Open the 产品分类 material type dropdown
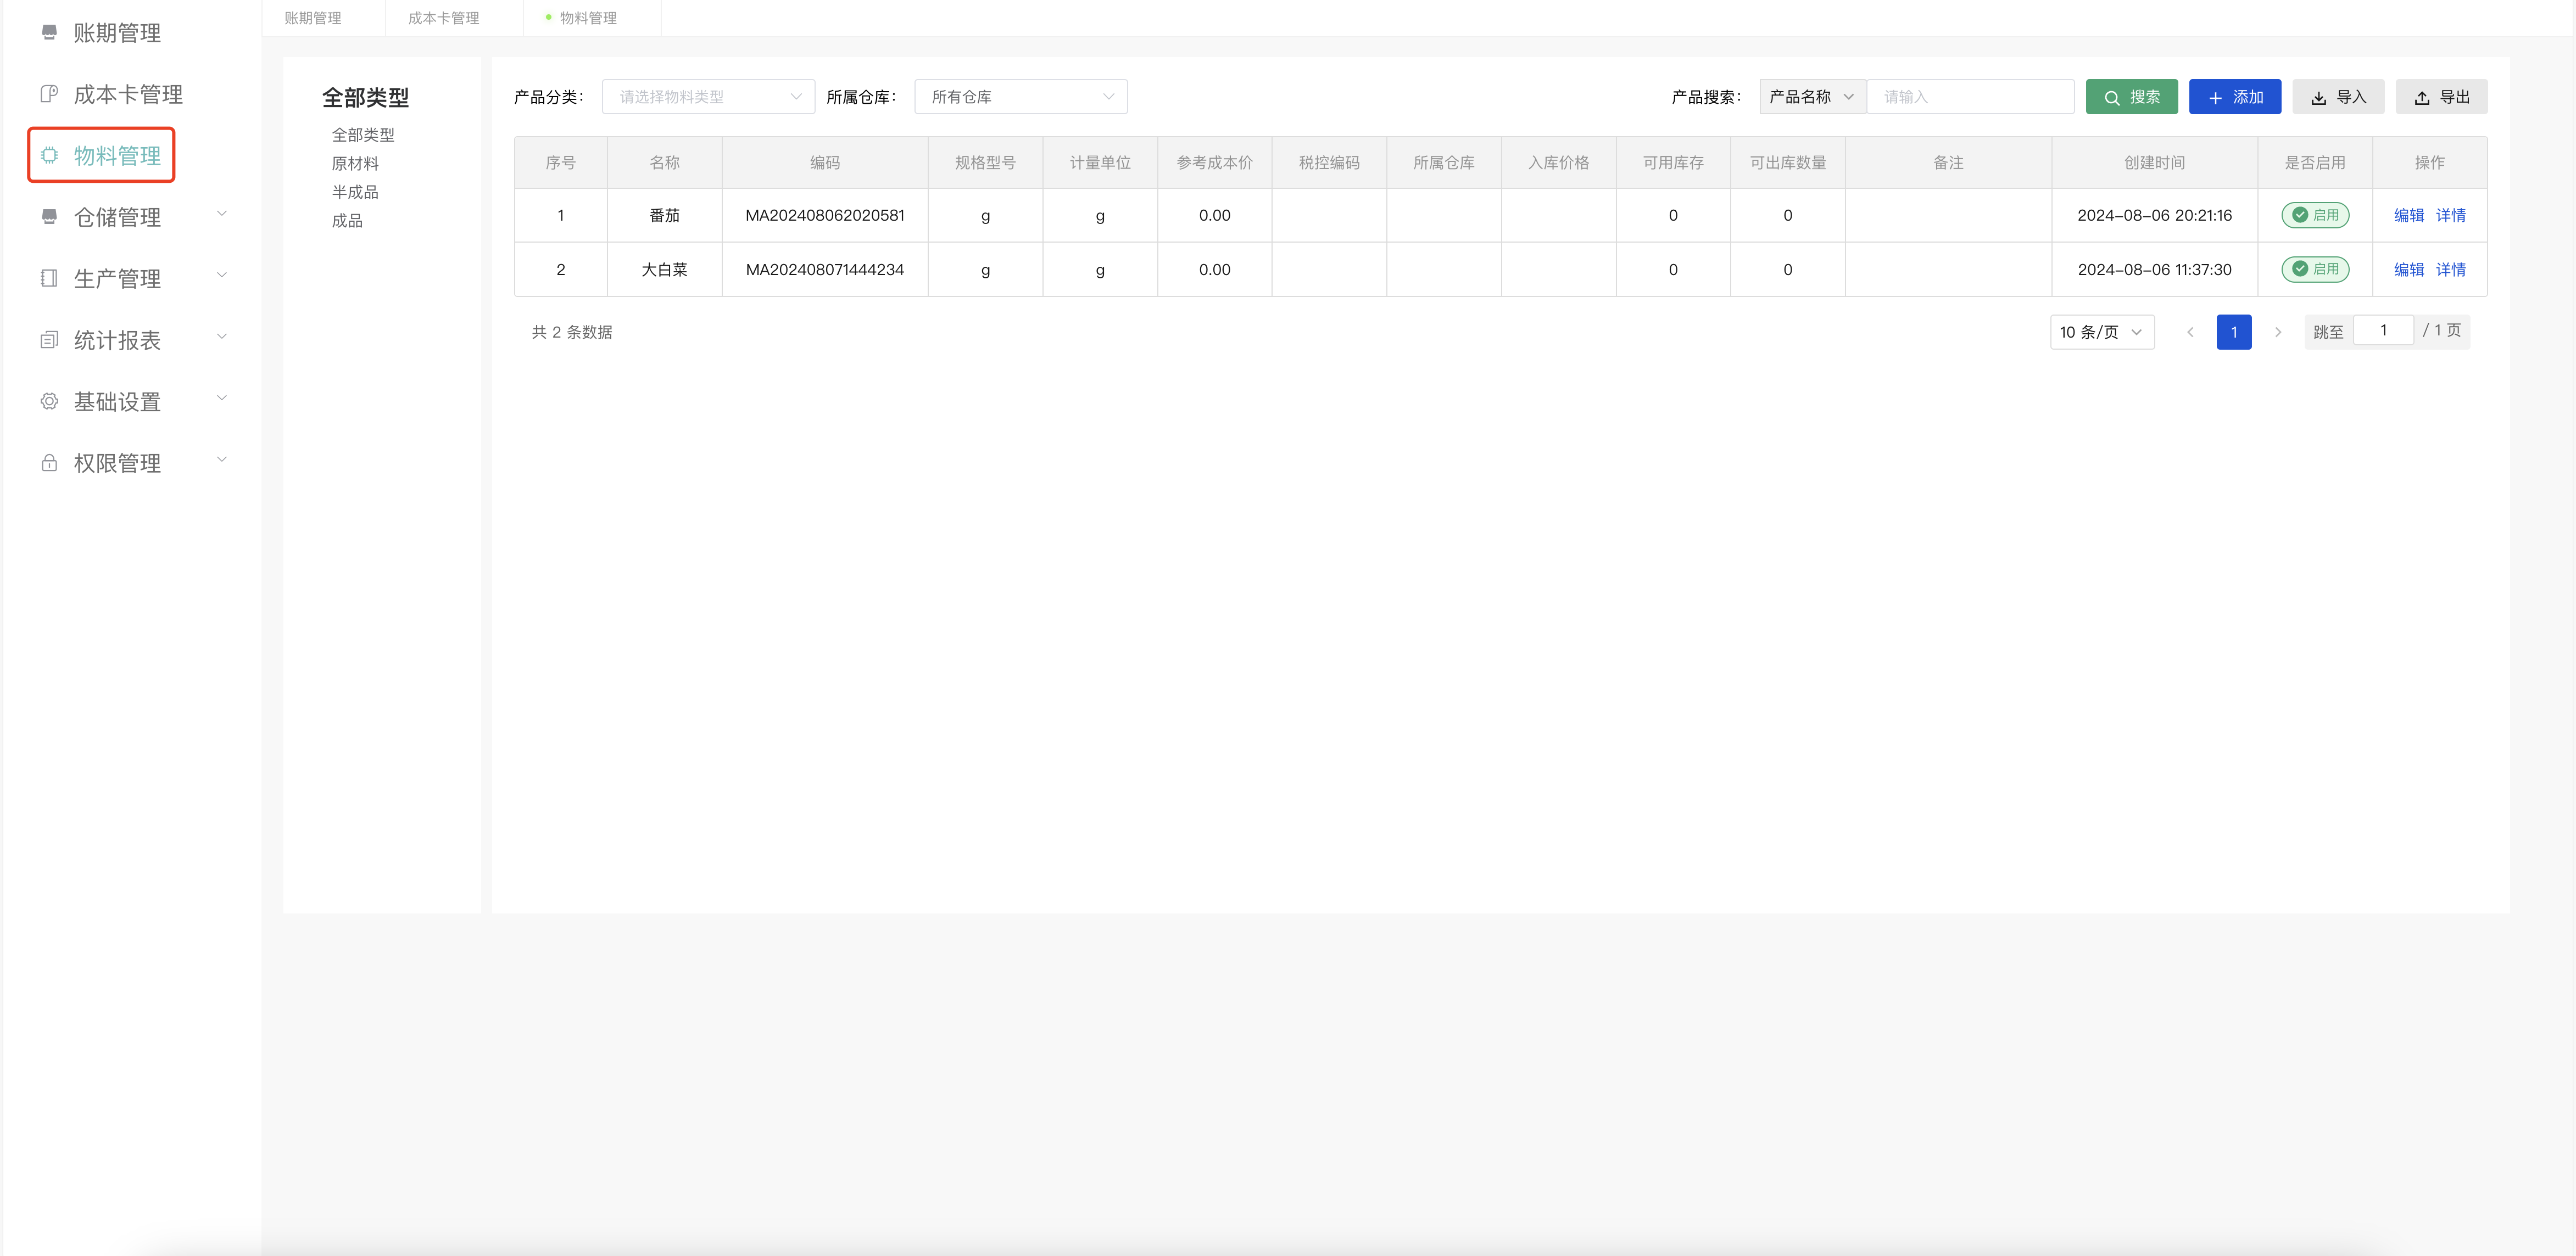This screenshot has width=2576, height=1256. (x=708, y=97)
